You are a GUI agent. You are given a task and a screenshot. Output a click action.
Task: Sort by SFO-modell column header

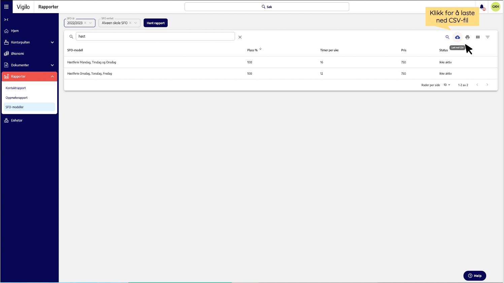click(x=75, y=50)
